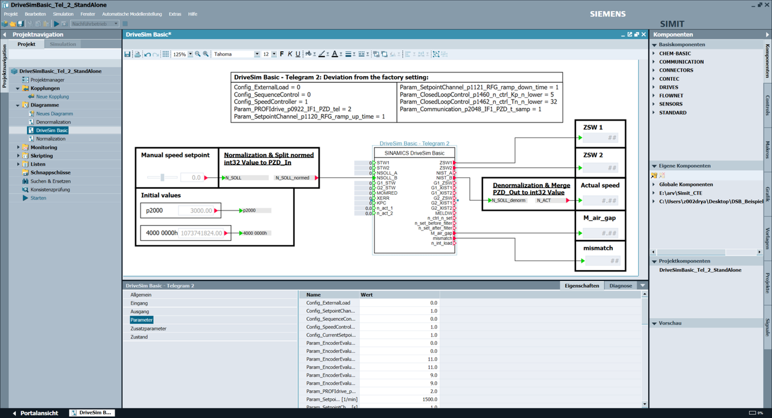Viewport: 772px width, 418px height.
Task: Start simulation with the main toolbar play icon
Action: point(56,24)
